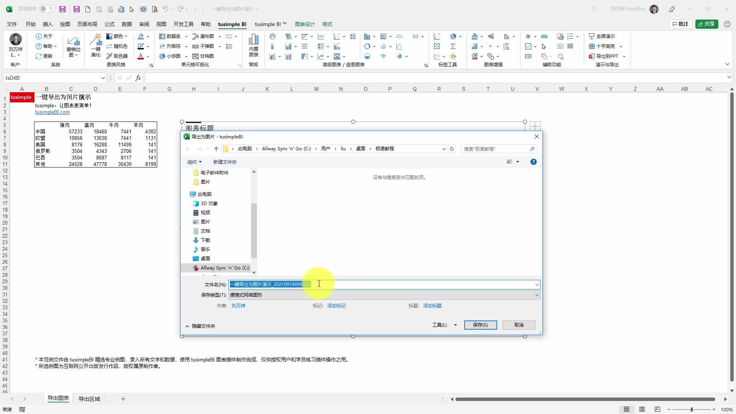Go up one folder level in dialog
This screenshot has width=736, height=414.
tap(216, 149)
